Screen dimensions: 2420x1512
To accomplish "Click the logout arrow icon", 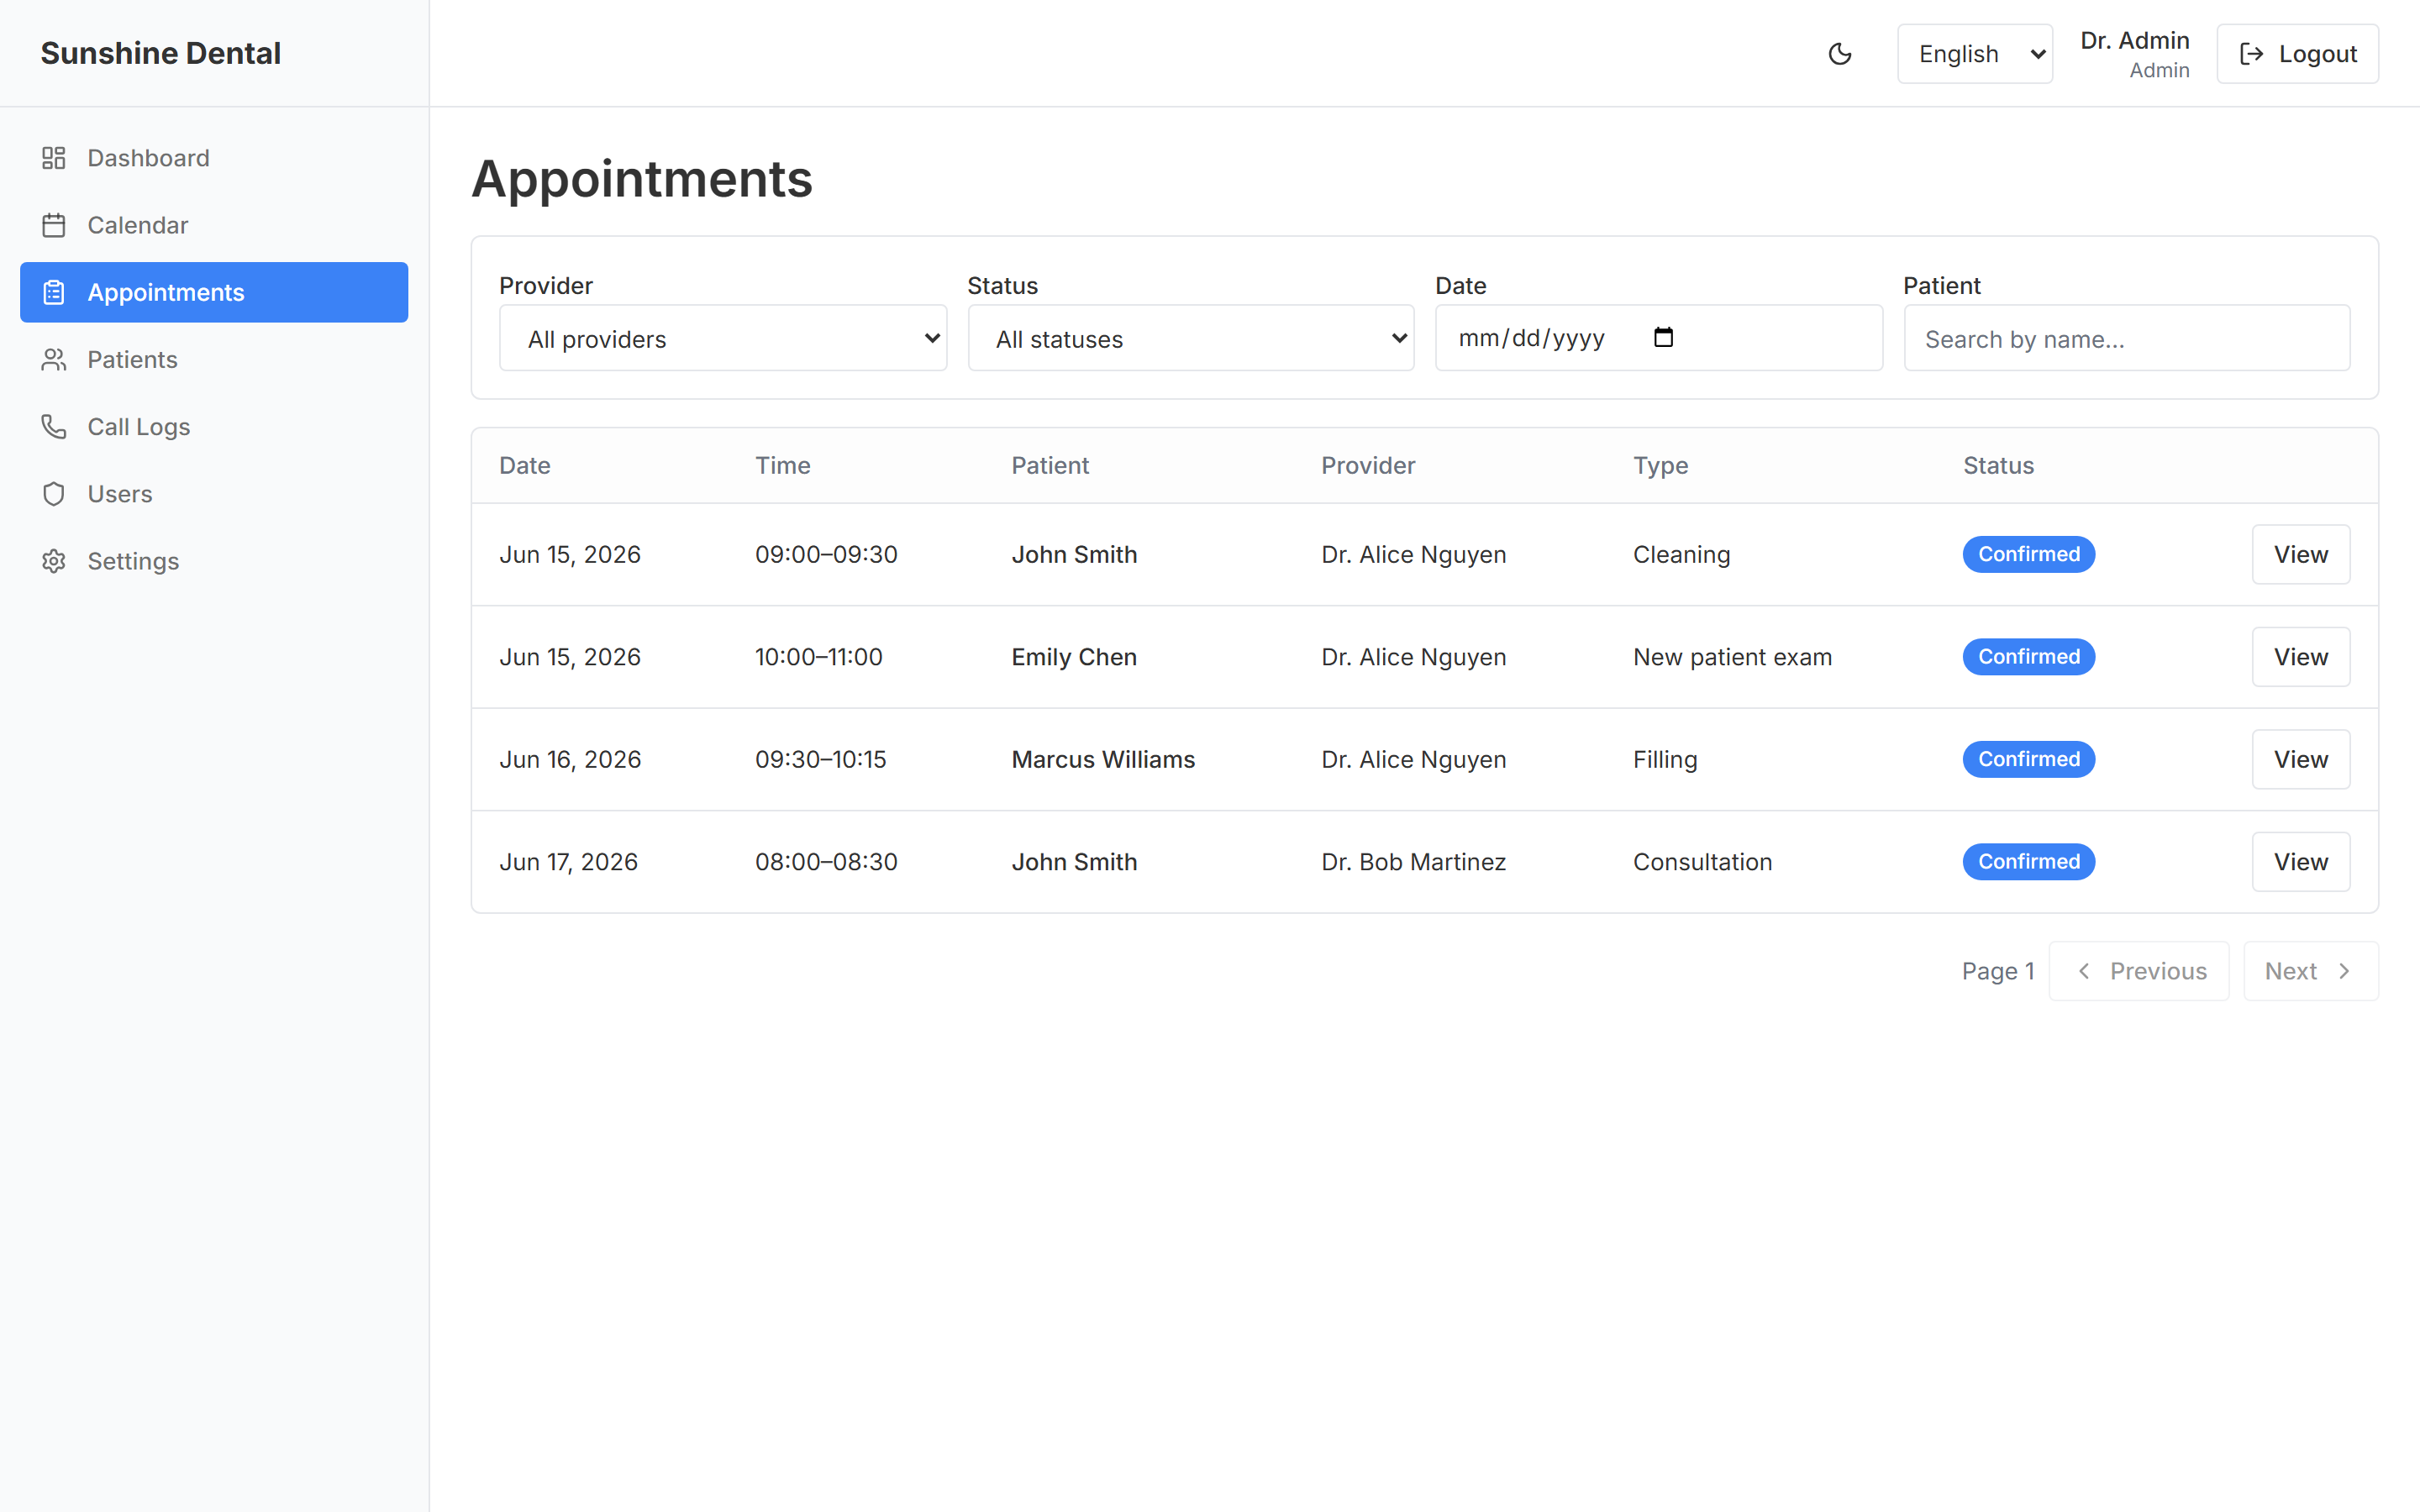I will (2252, 54).
